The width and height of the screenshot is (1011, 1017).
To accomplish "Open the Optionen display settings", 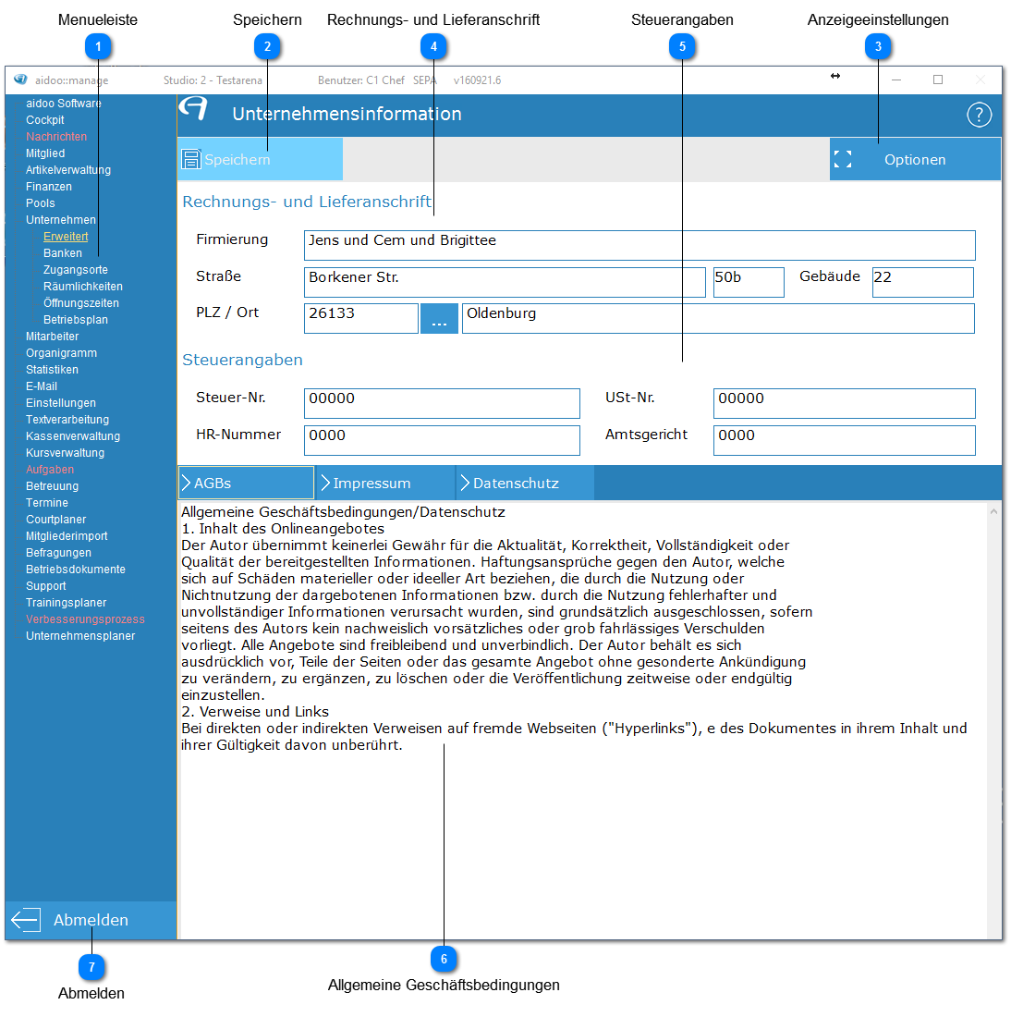I will tap(915, 159).
